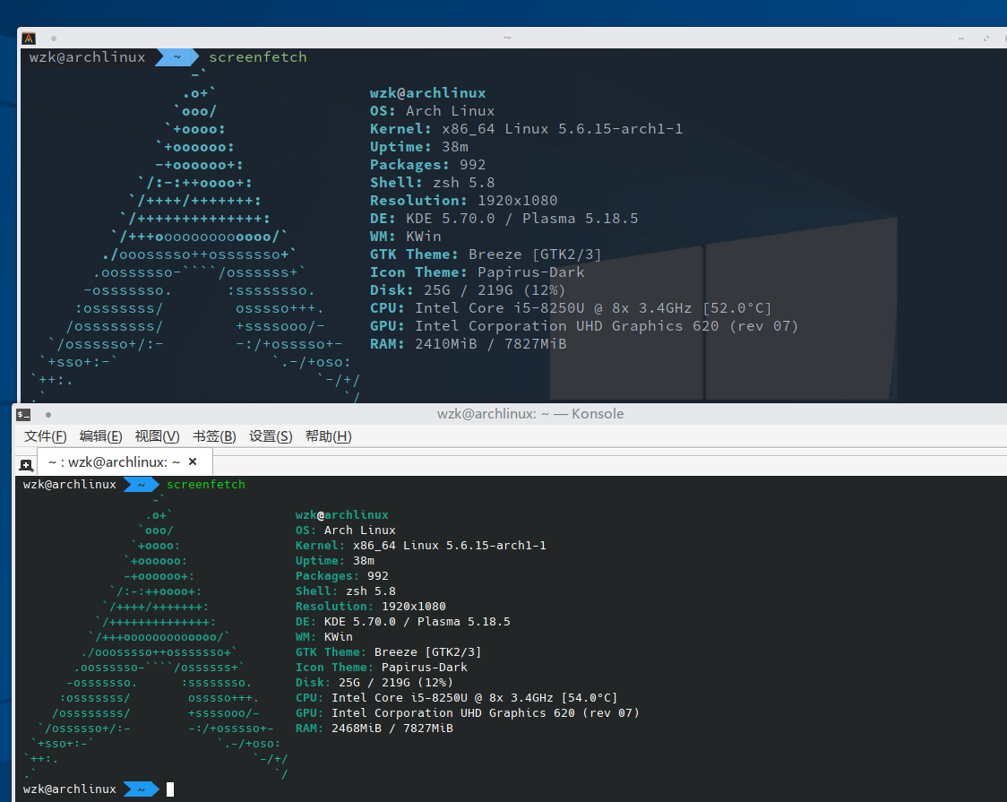The width and height of the screenshot is (1007, 802).
Task: Click the RAM line showing 2410MiB
Action: [x=469, y=345]
